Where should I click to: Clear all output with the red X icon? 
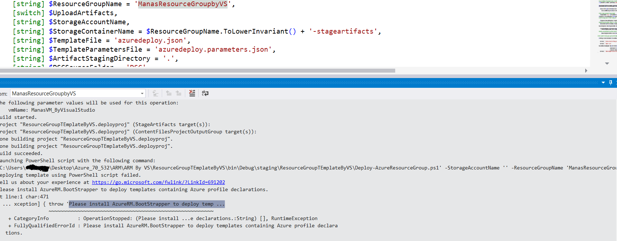pyautogui.click(x=192, y=93)
